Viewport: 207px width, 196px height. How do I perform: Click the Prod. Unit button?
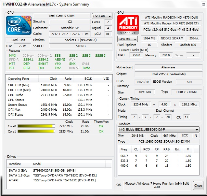(18, 40)
